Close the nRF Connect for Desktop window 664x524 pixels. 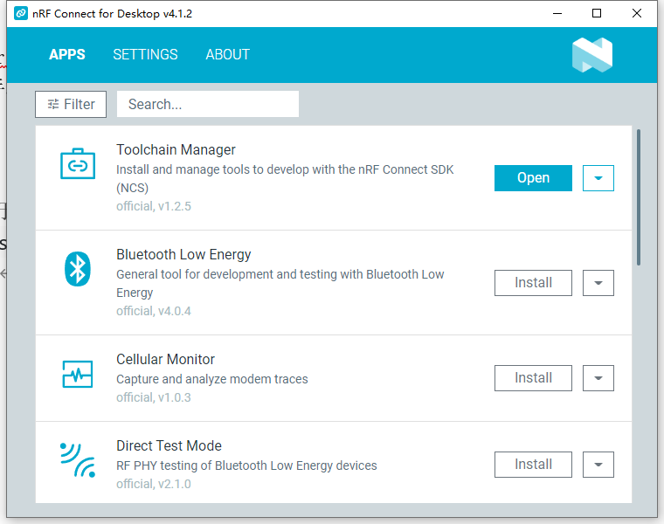click(x=636, y=14)
